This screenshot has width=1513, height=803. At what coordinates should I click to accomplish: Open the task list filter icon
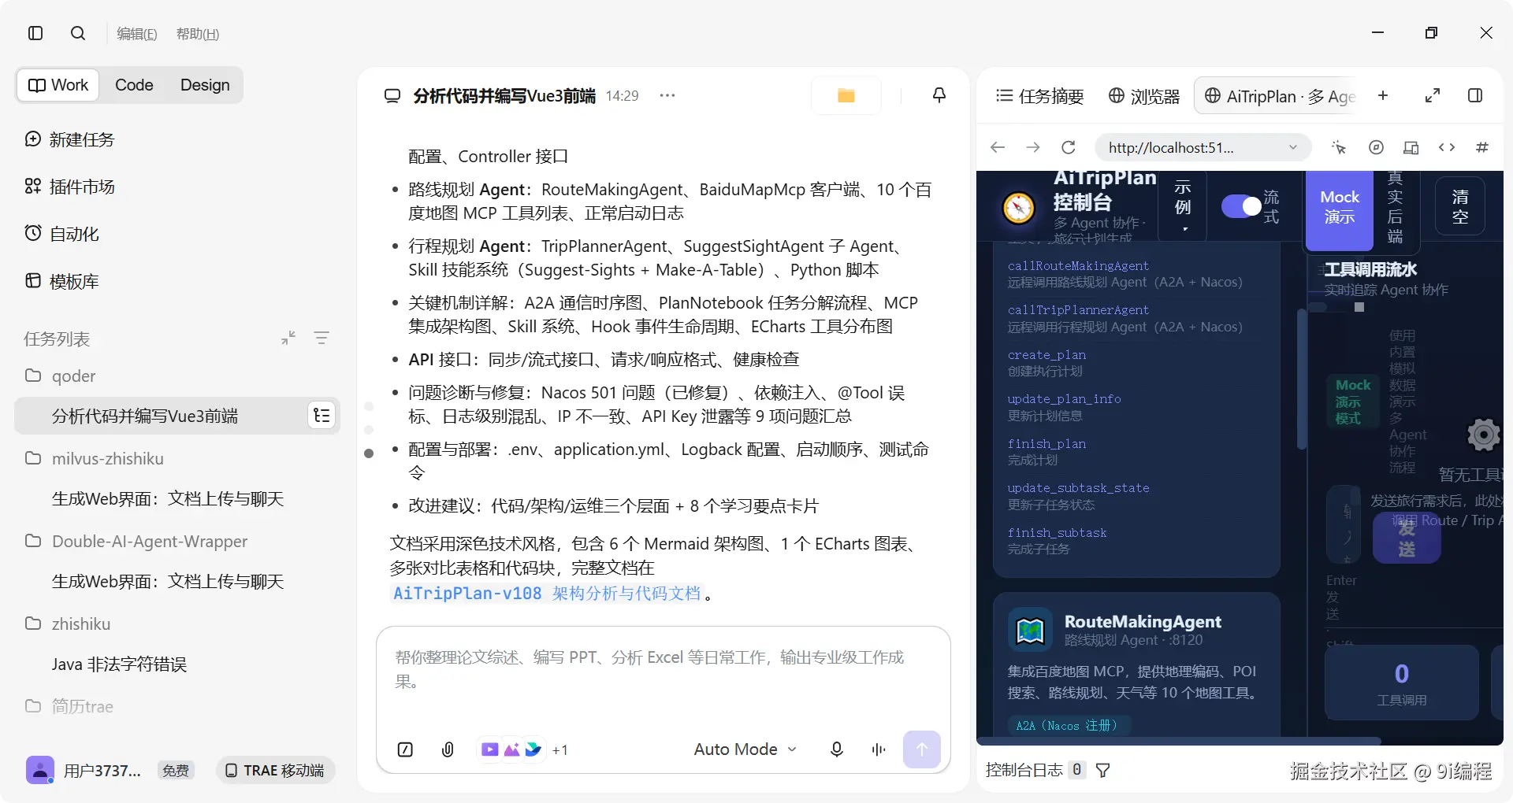coord(322,338)
